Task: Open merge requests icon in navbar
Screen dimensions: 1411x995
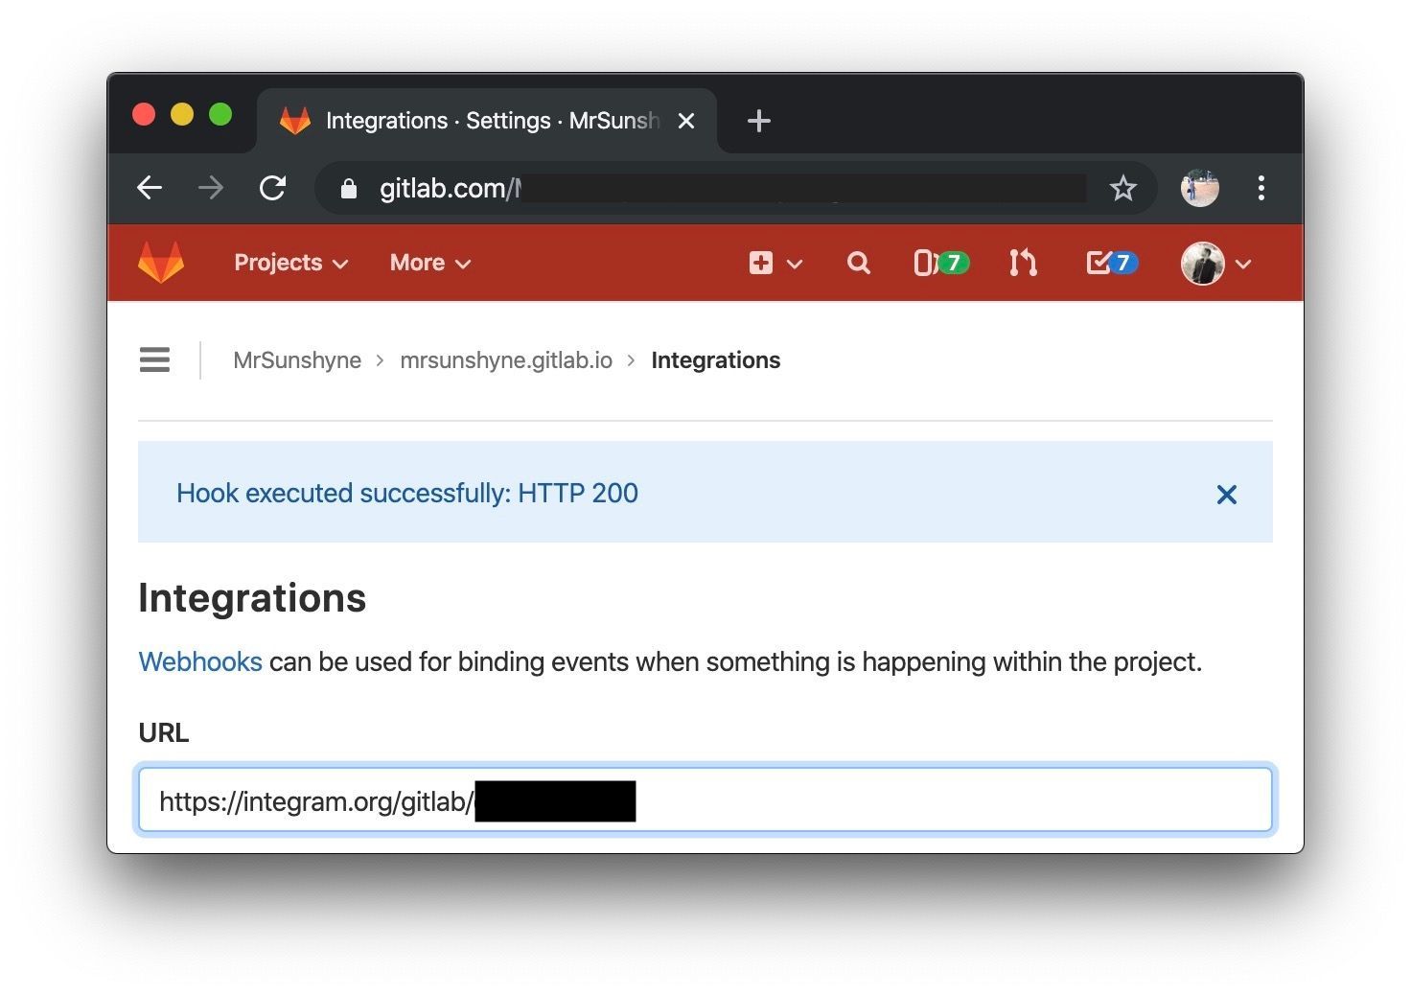Action: click(1023, 263)
